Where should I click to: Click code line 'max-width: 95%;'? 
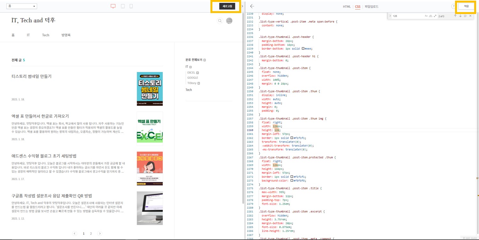tap(274, 192)
